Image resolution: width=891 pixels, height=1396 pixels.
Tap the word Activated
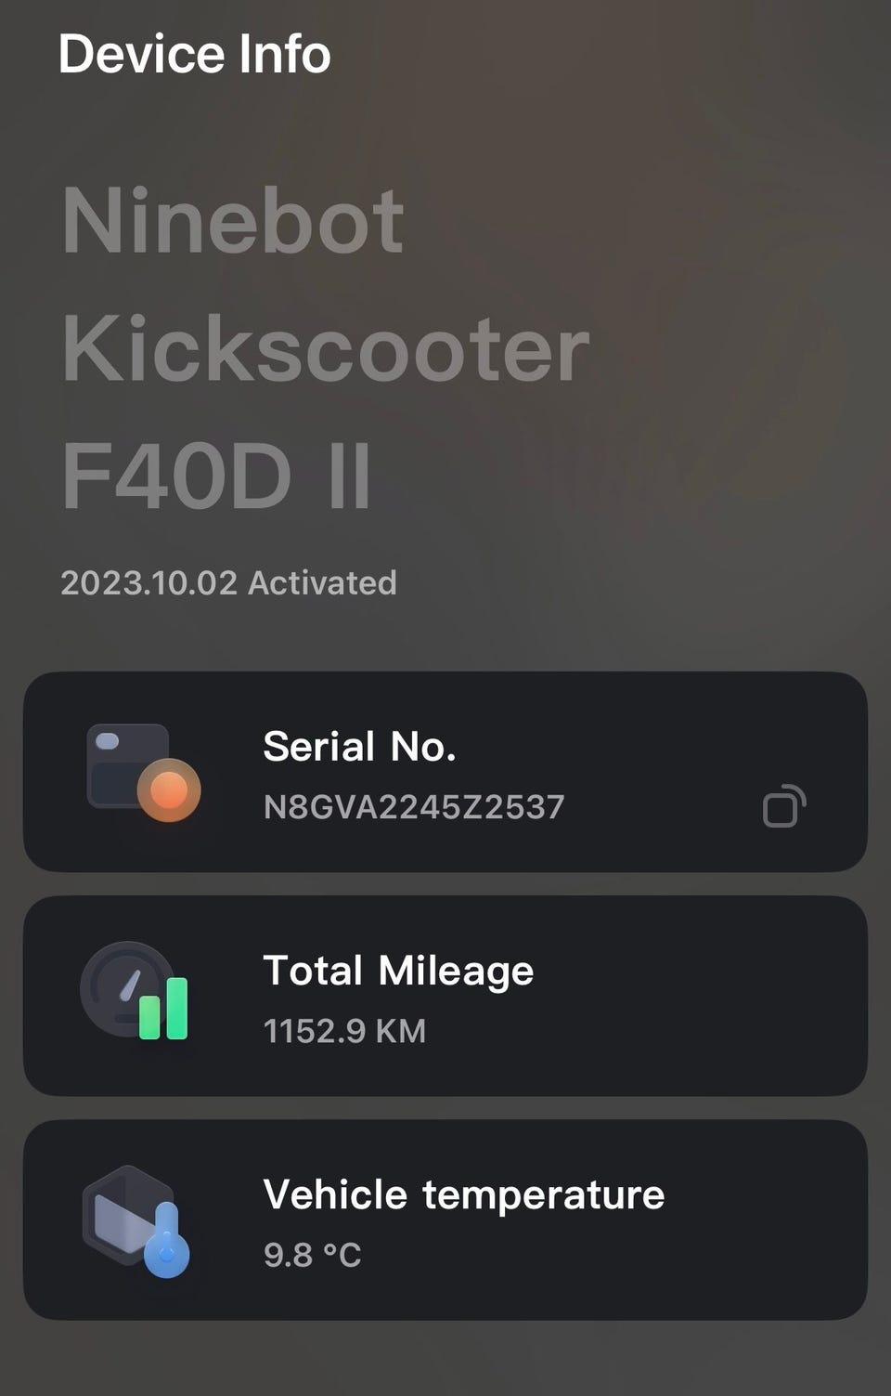point(322,583)
